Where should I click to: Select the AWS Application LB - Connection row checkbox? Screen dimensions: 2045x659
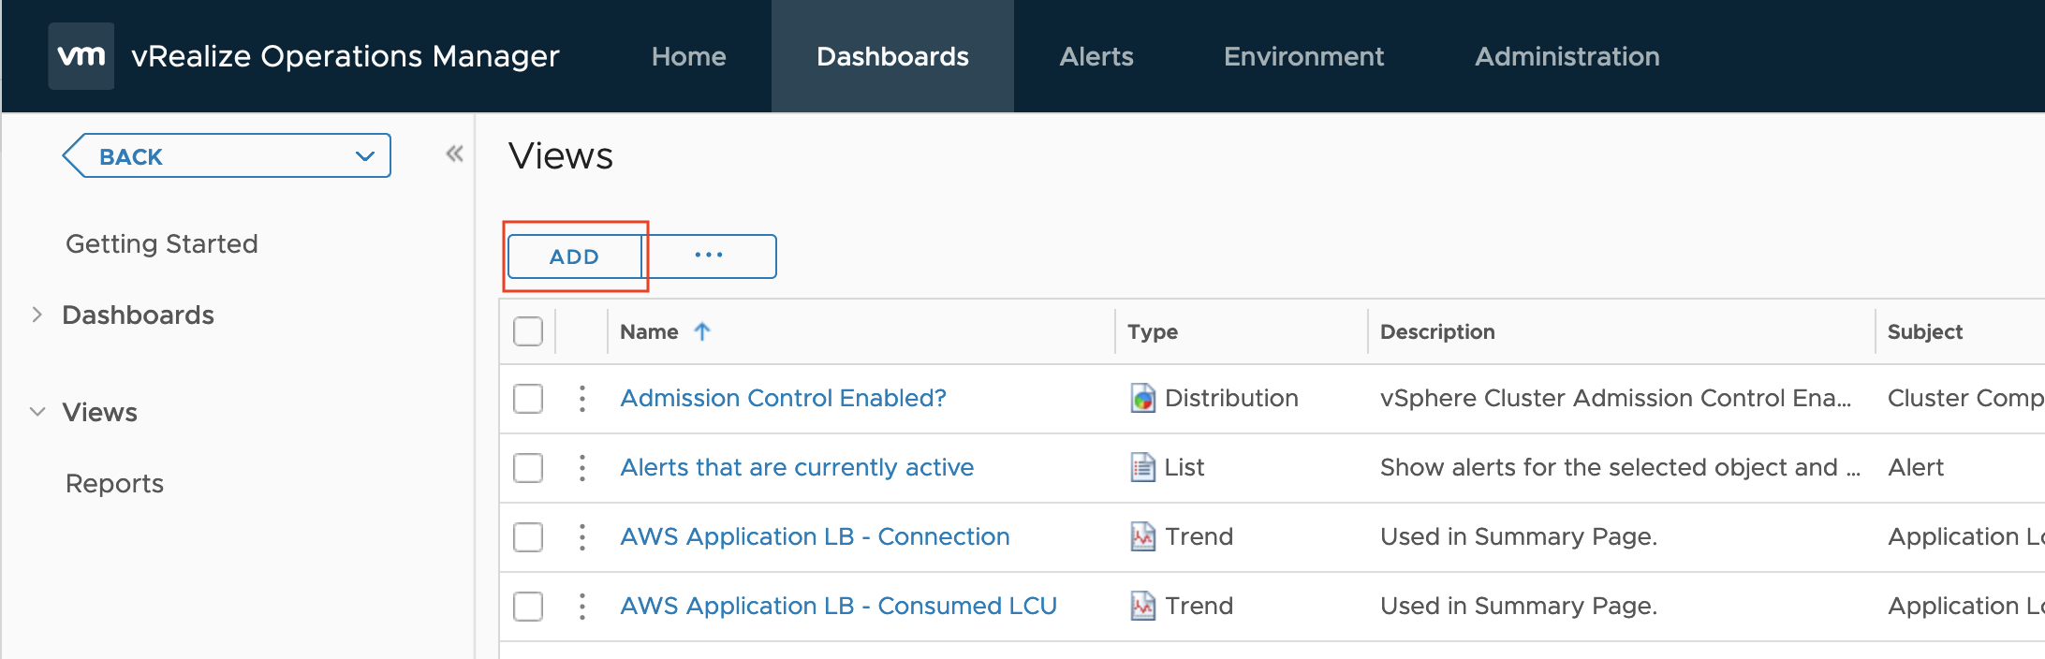coord(528,537)
